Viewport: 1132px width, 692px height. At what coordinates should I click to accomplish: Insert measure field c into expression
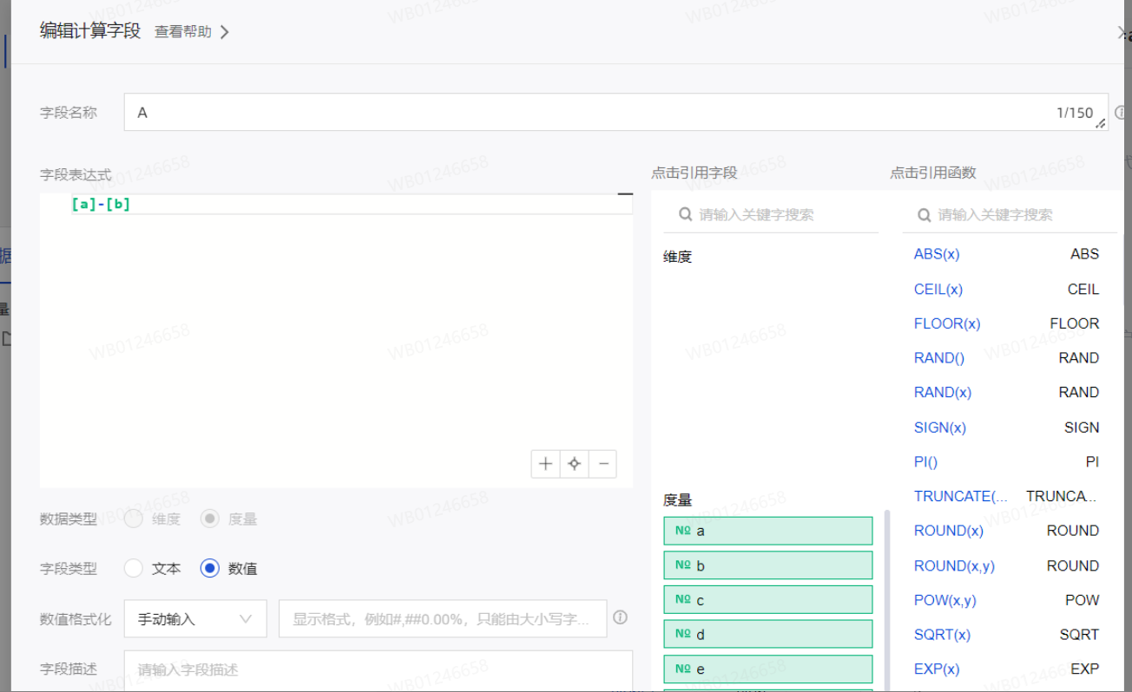pos(767,600)
